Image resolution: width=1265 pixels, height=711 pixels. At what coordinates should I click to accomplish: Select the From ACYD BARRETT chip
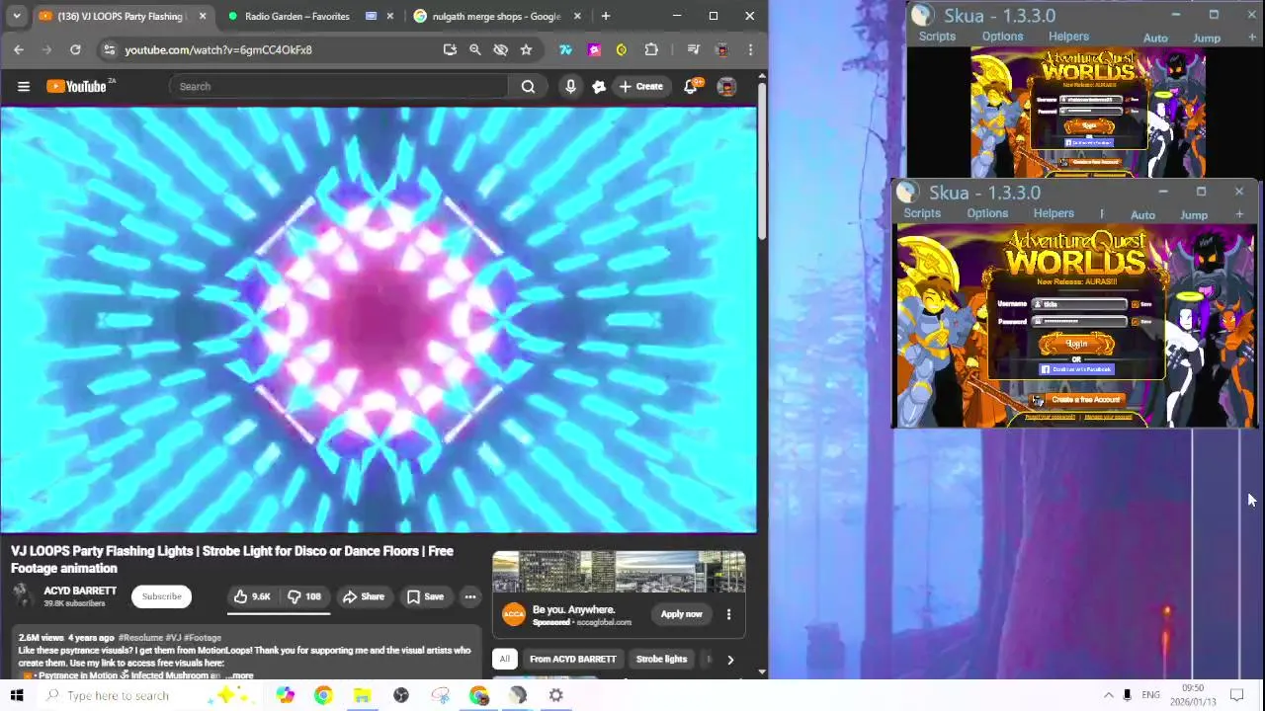572,659
